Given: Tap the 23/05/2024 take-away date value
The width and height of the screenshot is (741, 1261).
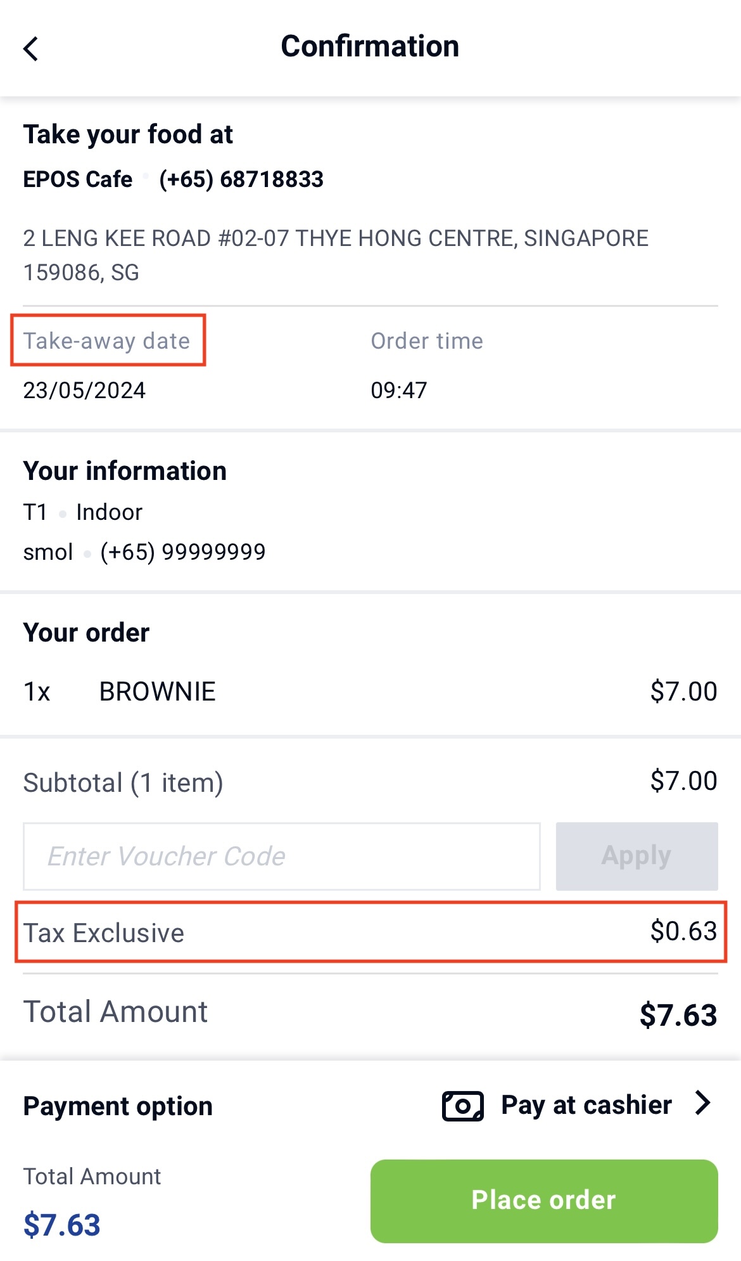Looking at the screenshot, I should tap(84, 391).
